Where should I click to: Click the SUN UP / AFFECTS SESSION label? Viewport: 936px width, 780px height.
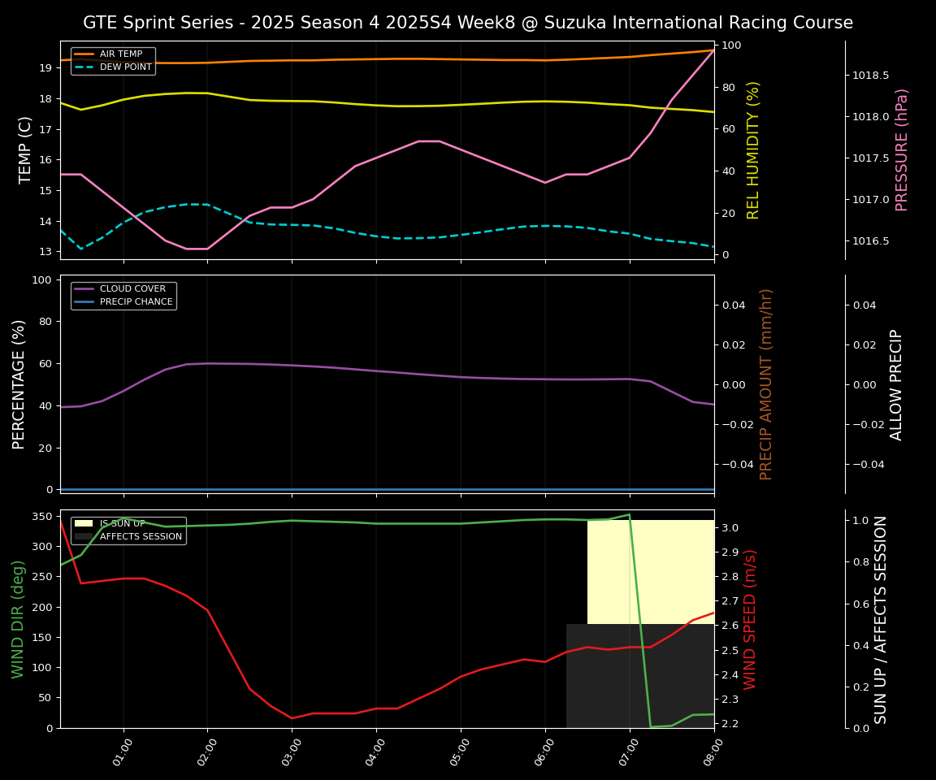tap(881, 619)
